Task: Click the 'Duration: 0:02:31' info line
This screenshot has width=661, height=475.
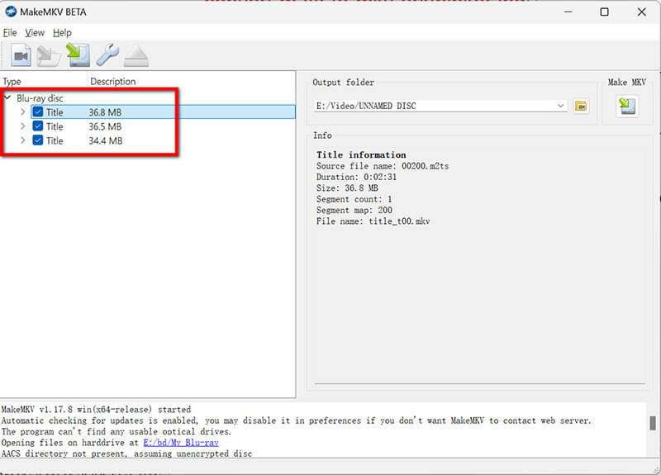Action: point(356,177)
